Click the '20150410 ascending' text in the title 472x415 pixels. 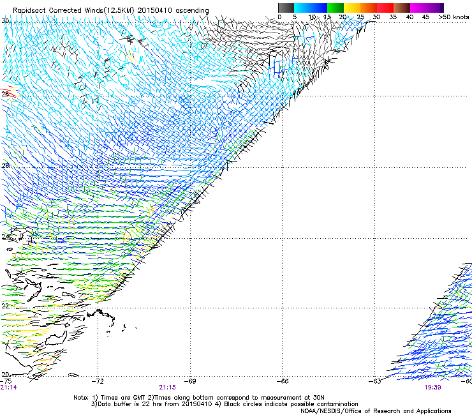[173, 10]
